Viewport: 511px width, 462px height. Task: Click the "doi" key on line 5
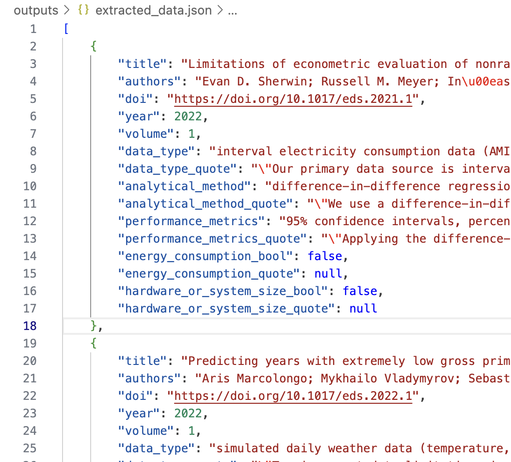(136, 99)
